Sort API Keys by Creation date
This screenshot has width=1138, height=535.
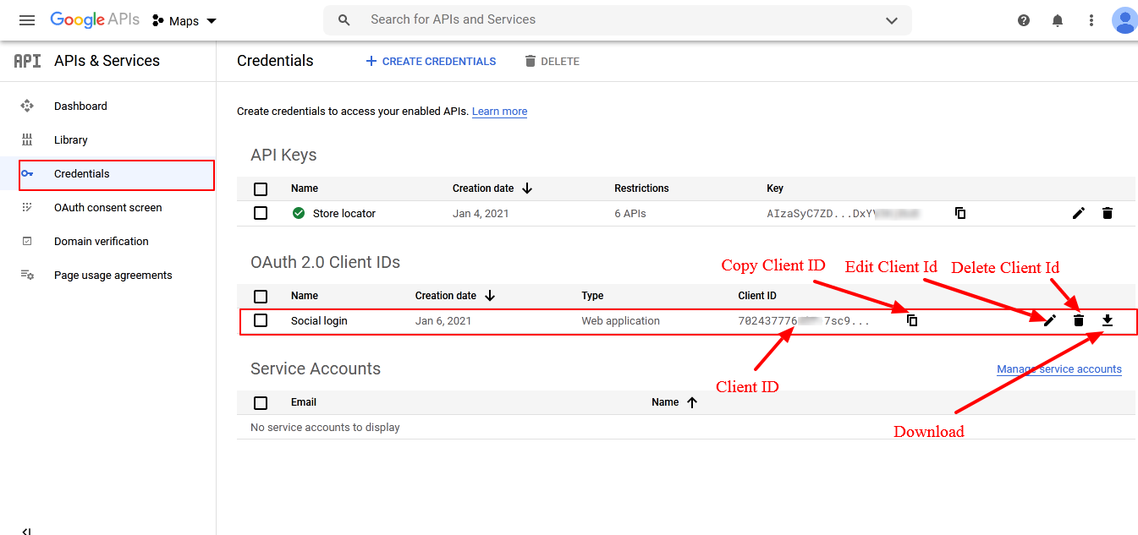(492, 188)
